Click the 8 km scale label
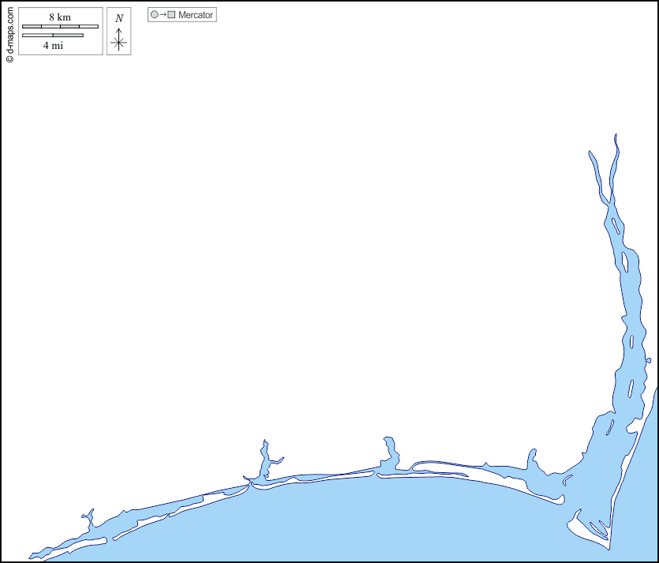 (60, 17)
